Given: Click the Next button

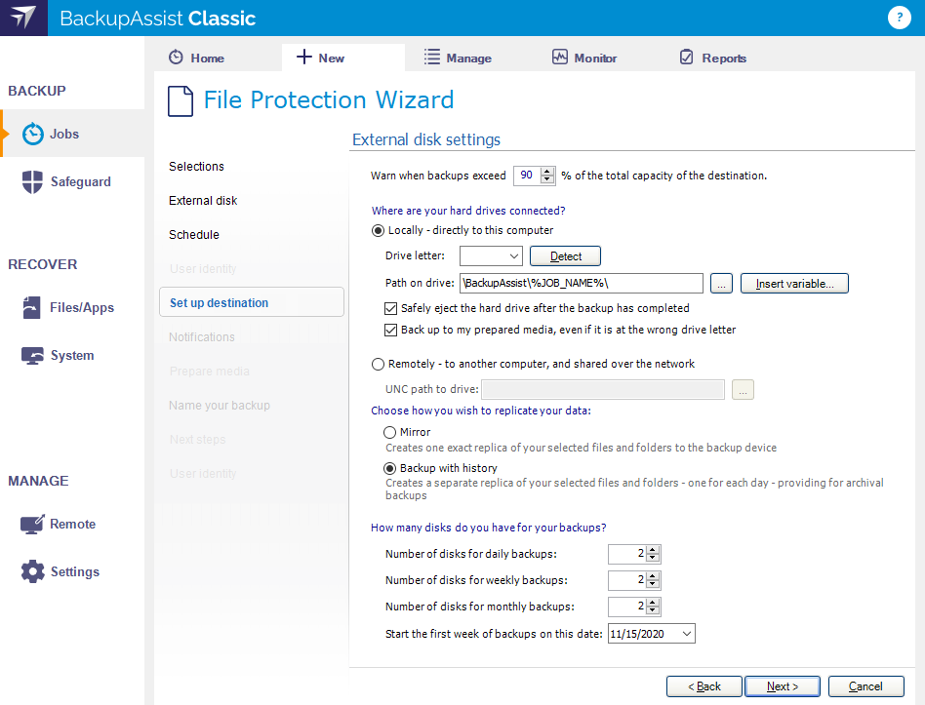Looking at the screenshot, I should tap(783, 686).
